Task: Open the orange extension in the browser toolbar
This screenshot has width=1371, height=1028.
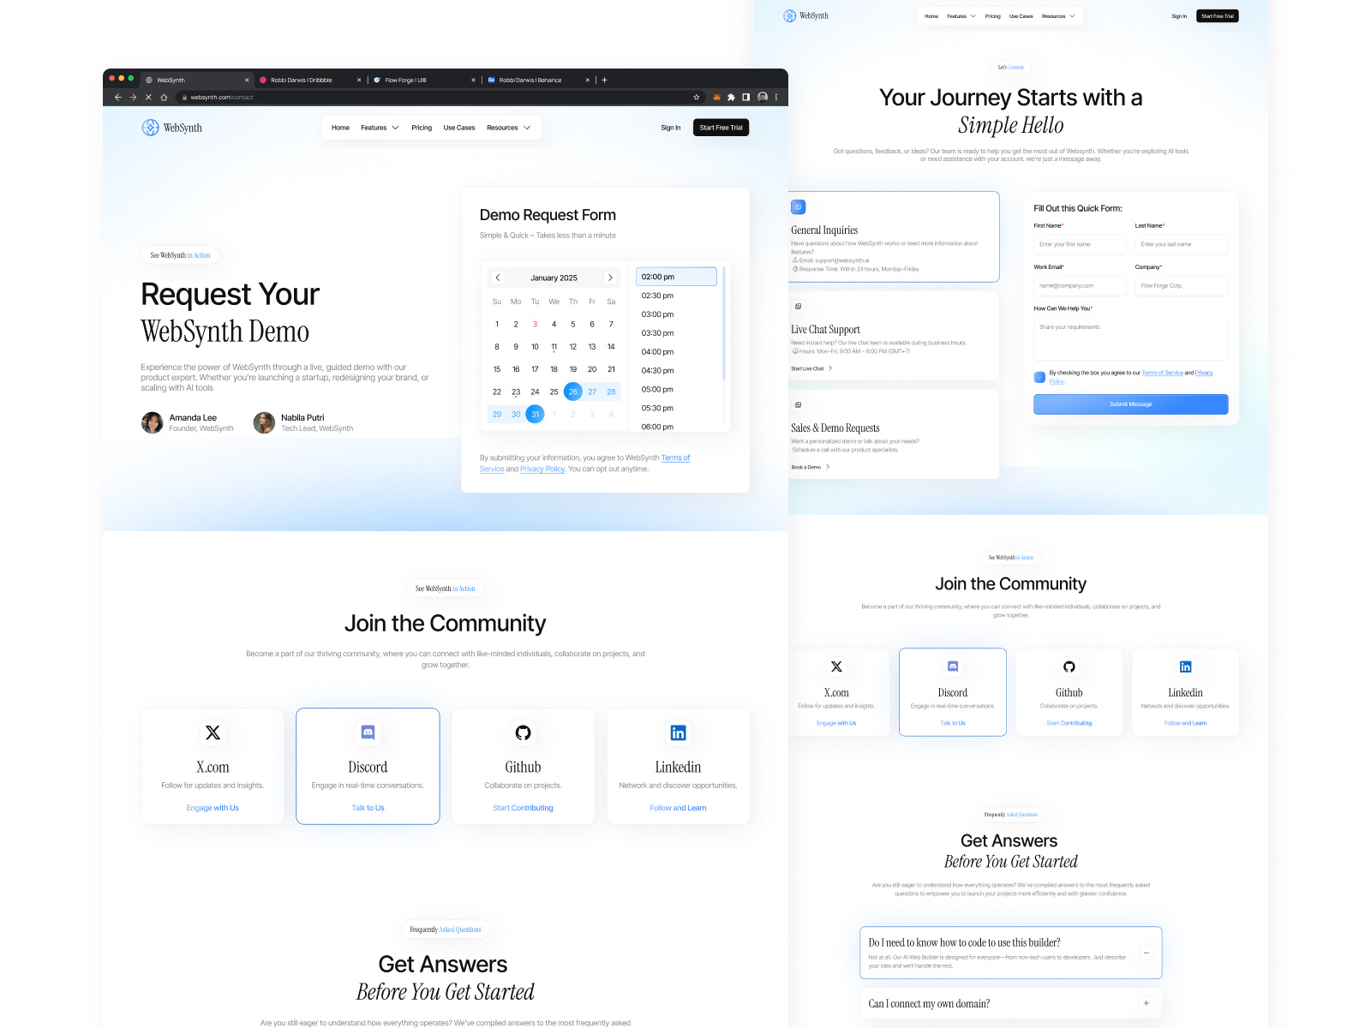Action: (717, 98)
